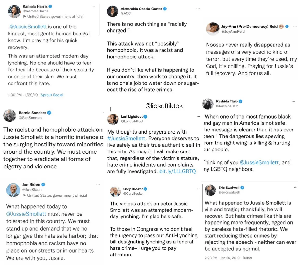Expand the more options menu on Joy-Ann Reid's tweet
The width and height of the screenshot is (298, 266).
tap(295, 26)
